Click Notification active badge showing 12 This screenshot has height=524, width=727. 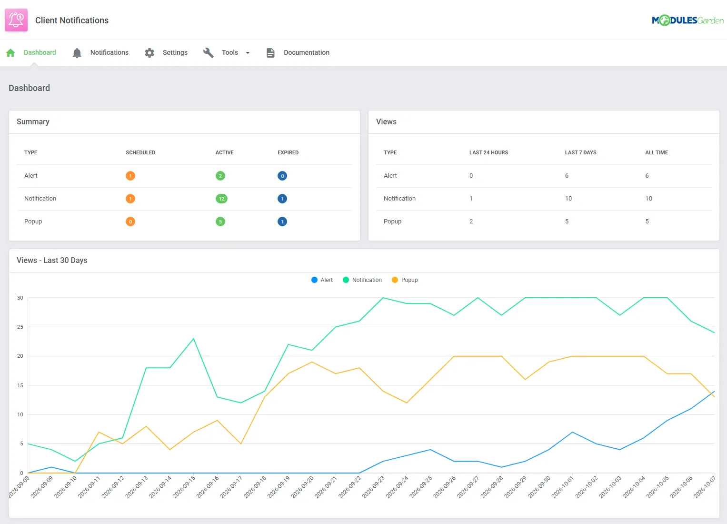coord(221,199)
